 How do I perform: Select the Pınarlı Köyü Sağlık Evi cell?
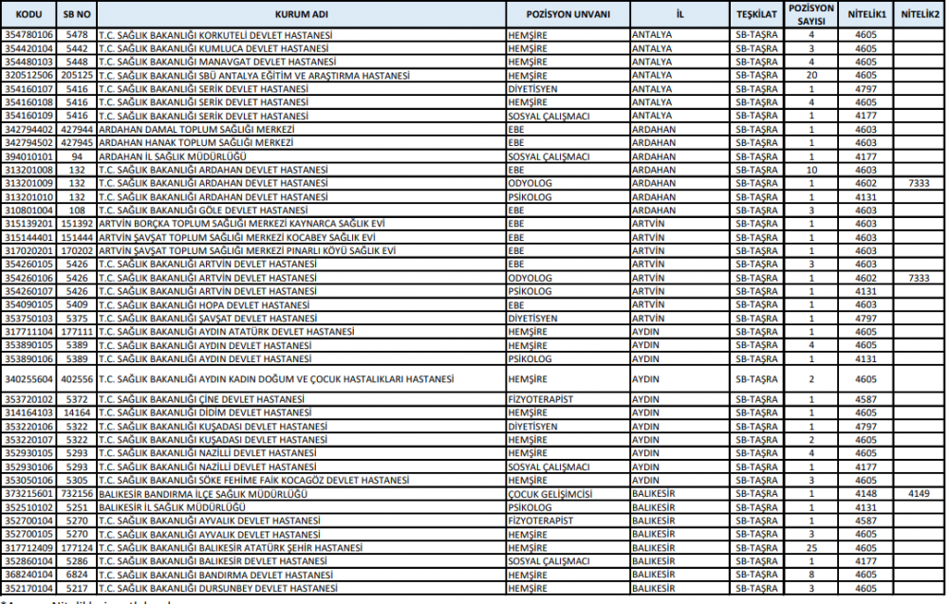click(302, 251)
